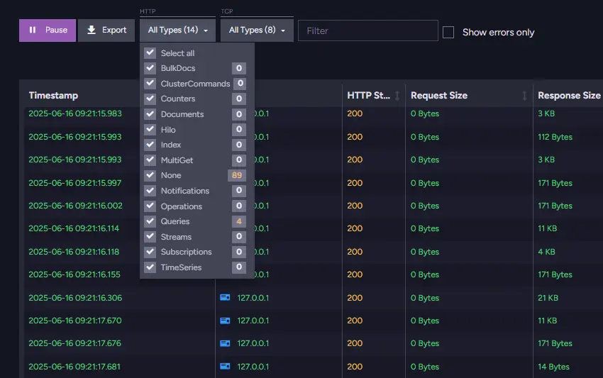The height and width of the screenshot is (378, 603).
Task: Export the traffic data
Action: click(106, 30)
